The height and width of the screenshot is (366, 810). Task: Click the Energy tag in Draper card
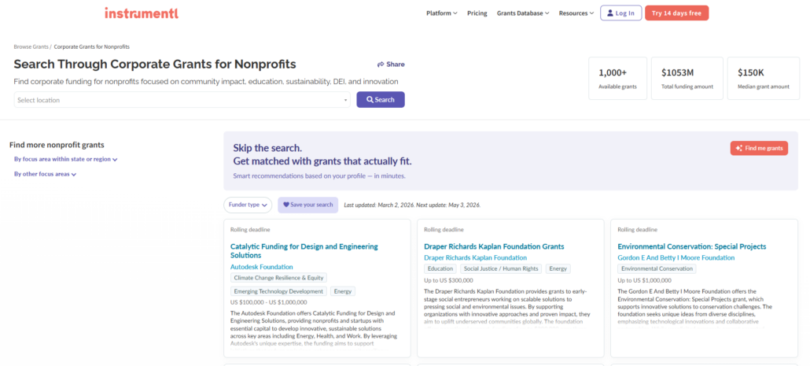click(558, 269)
